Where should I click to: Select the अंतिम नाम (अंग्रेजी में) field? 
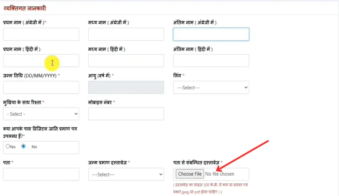(211, 34)
